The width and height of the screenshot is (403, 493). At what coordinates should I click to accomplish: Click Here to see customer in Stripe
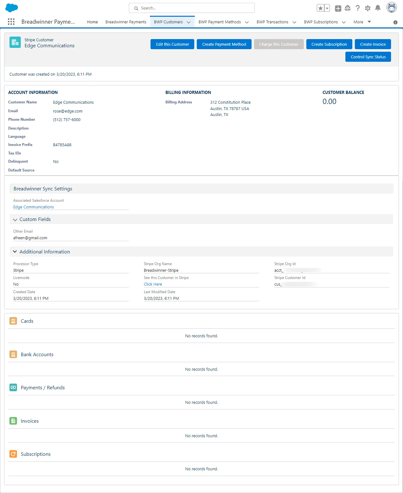click(153, 284)
